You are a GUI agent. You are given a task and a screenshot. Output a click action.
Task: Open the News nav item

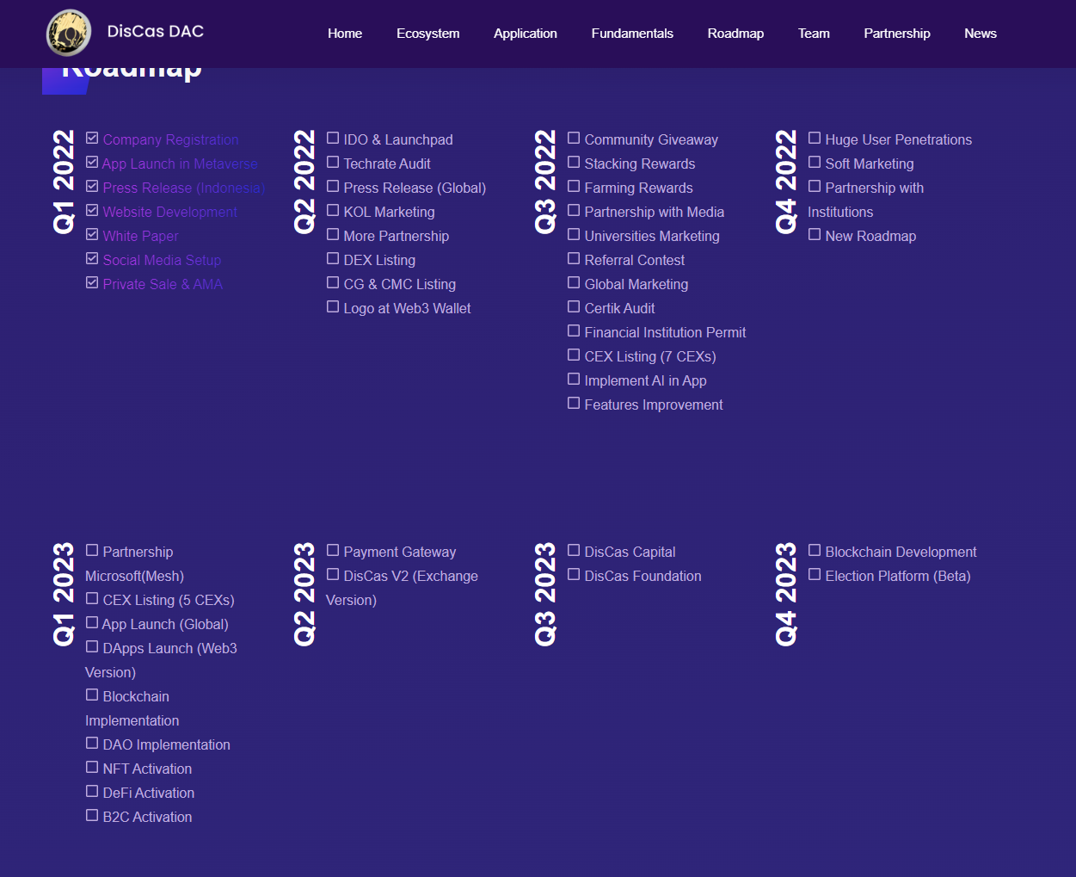tap(981, 34)
